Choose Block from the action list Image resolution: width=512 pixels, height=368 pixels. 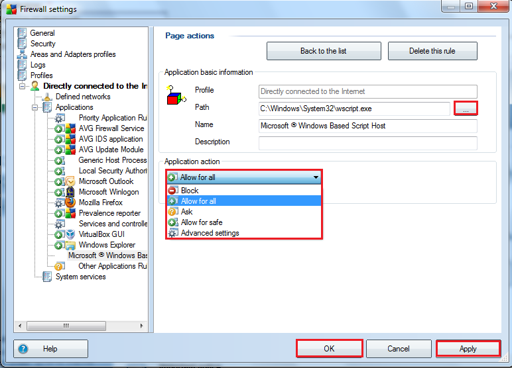tap(244, 191)
